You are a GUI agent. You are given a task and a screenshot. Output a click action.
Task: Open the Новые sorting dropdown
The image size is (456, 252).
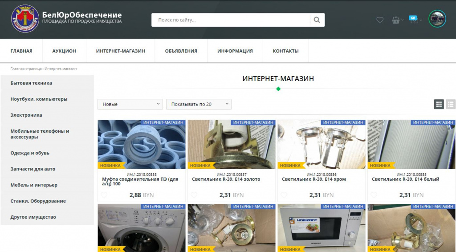[x=130, y=104]
